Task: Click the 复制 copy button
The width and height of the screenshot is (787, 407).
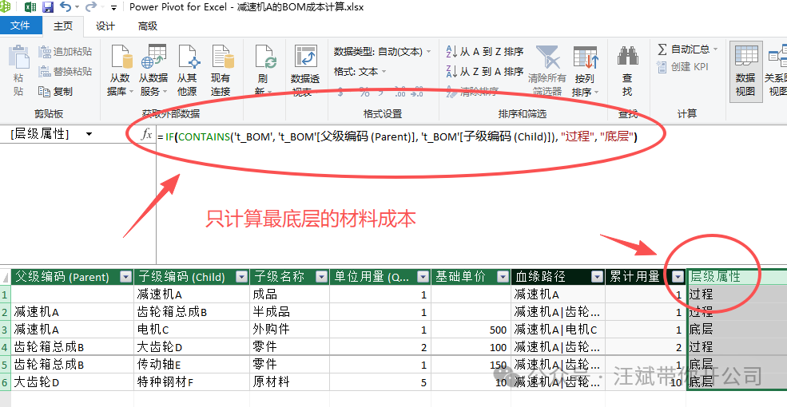Action: point(56,92)
